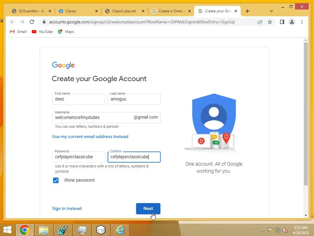314x236 pixels.
Task: Close the Clavas tab
Action: pyautogui.click(x=97, y=11)
